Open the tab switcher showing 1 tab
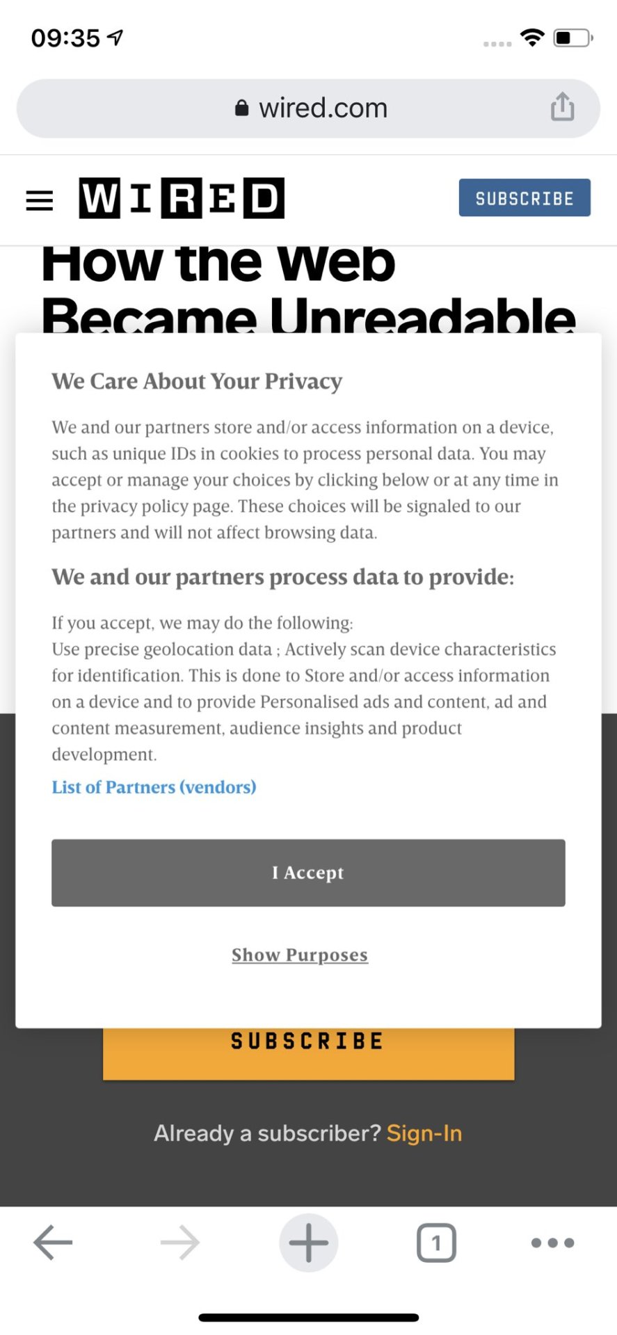The height and width of the screenshot is (1335, 617). (x=436, y=1243)
